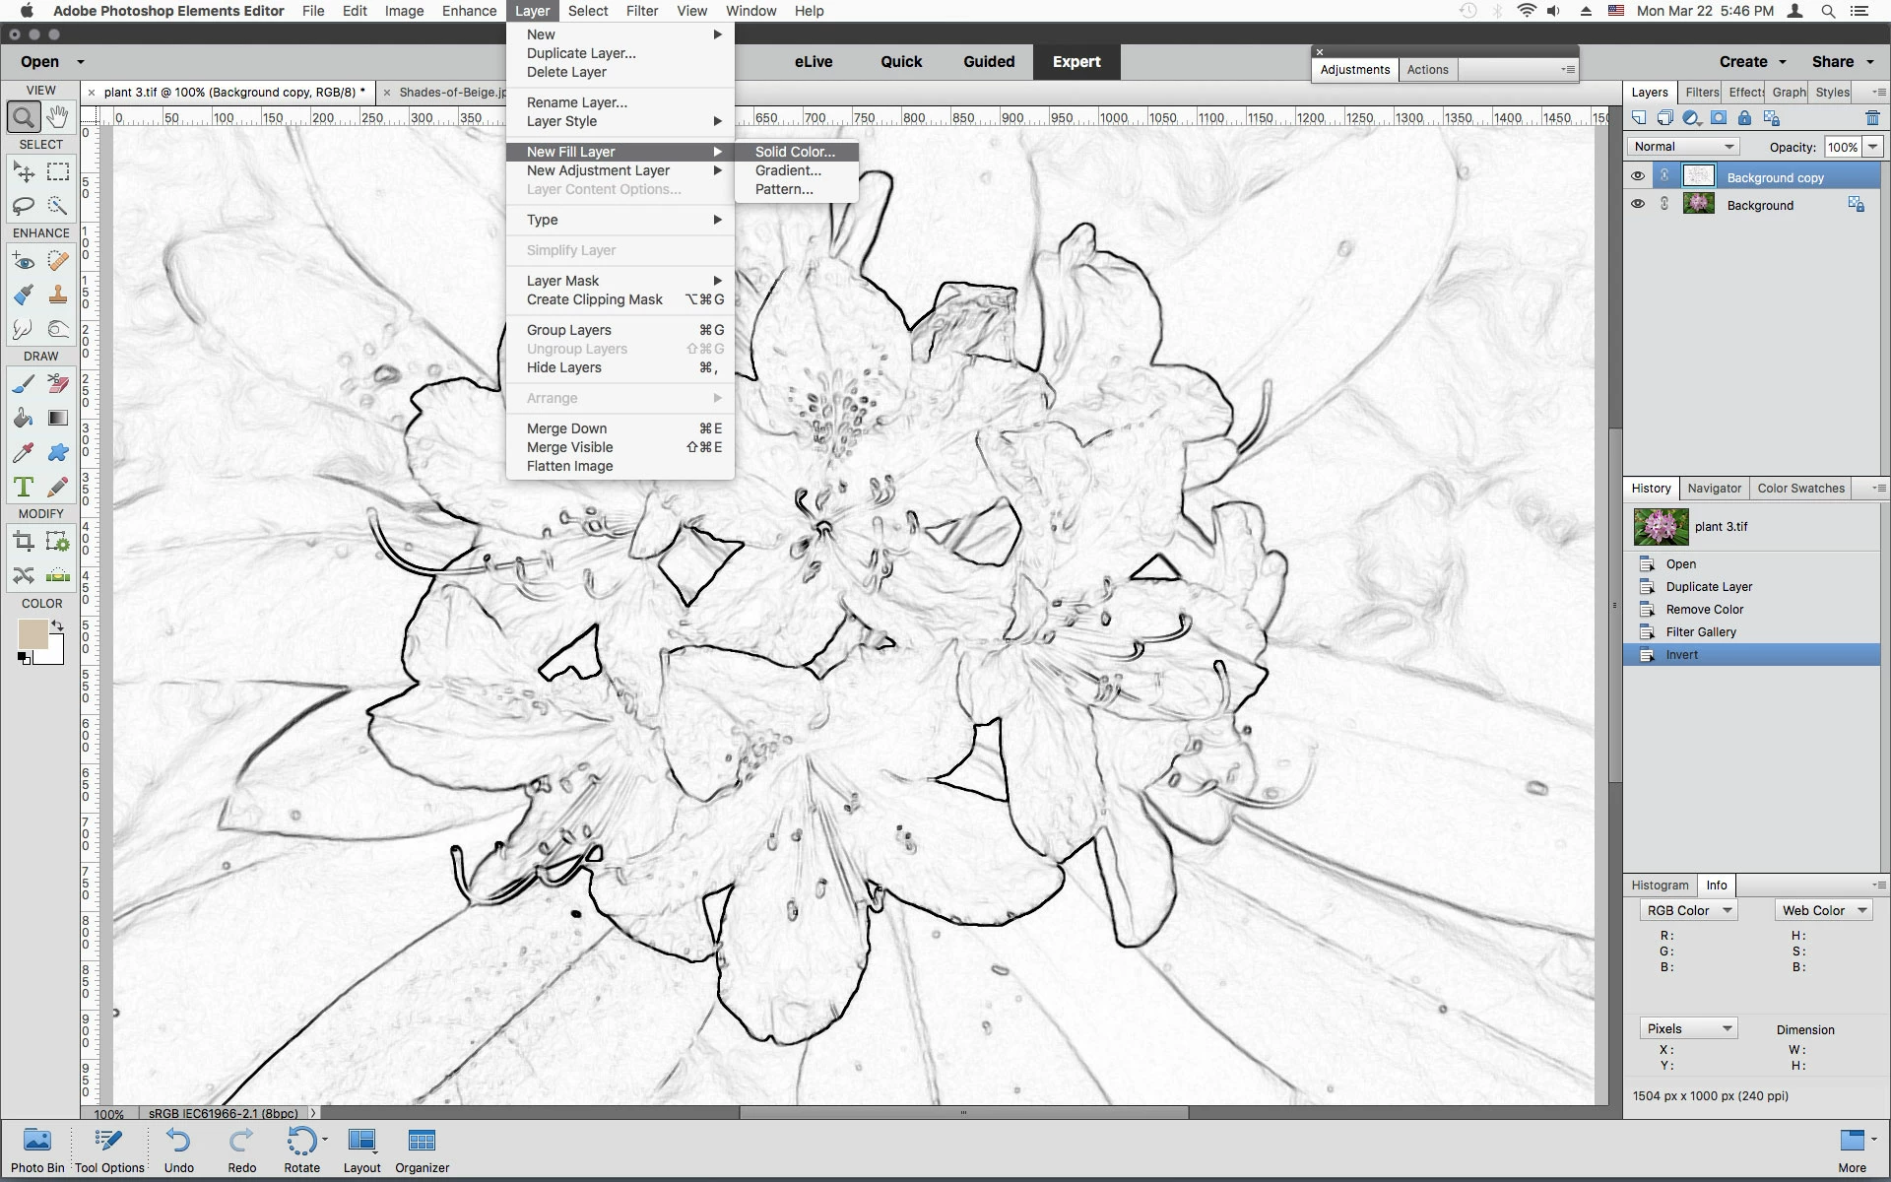This screenshot has width=1891, height=1182.
Task: Toggle lock all pixels for layer
Action: [1744, 118]
